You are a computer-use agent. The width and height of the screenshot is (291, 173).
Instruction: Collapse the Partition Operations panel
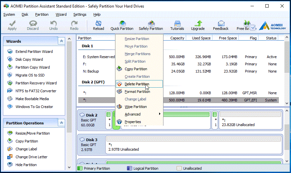pyautogui.click(x=61, y=123)
